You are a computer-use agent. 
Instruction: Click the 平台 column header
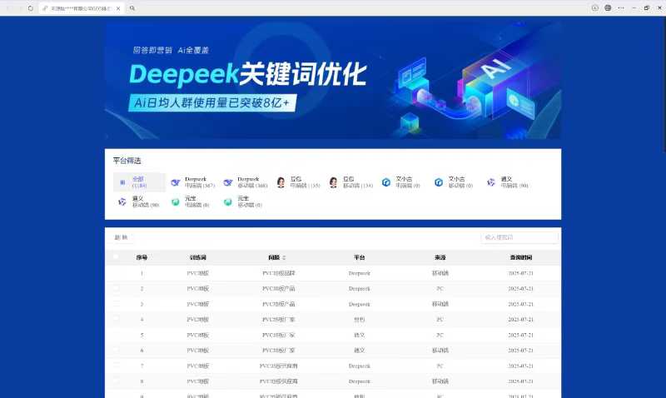point(360,257)
